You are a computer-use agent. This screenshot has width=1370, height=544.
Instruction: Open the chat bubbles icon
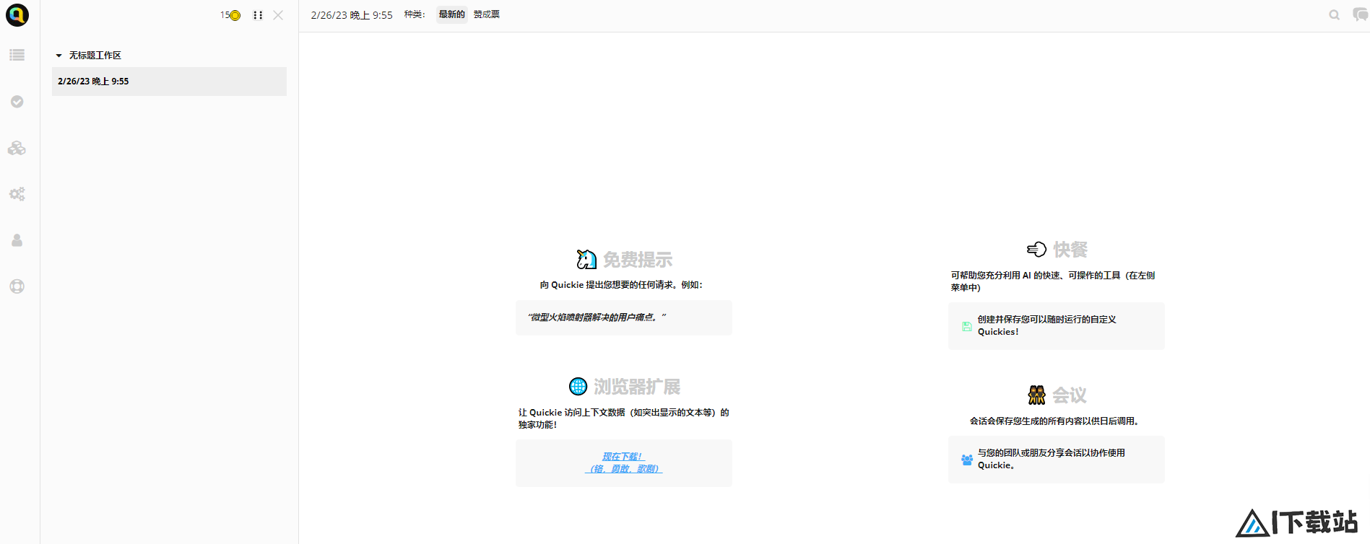(x=1360, y=15)
